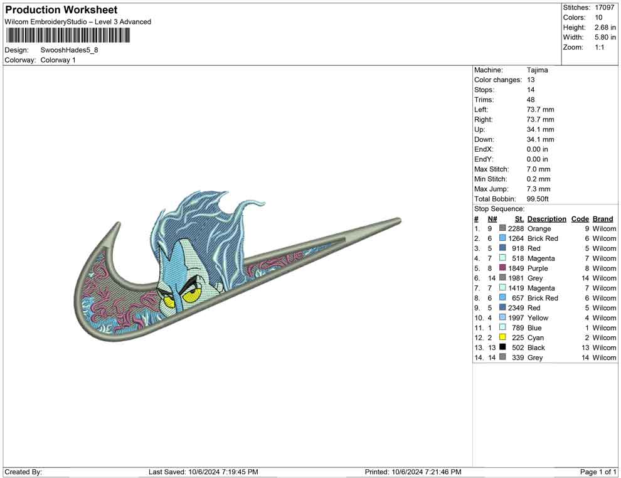The height and width of the screenshot is (478, 621).
Task: Select the Max Stitch value 7.0 mm
Action: [538, 169]
